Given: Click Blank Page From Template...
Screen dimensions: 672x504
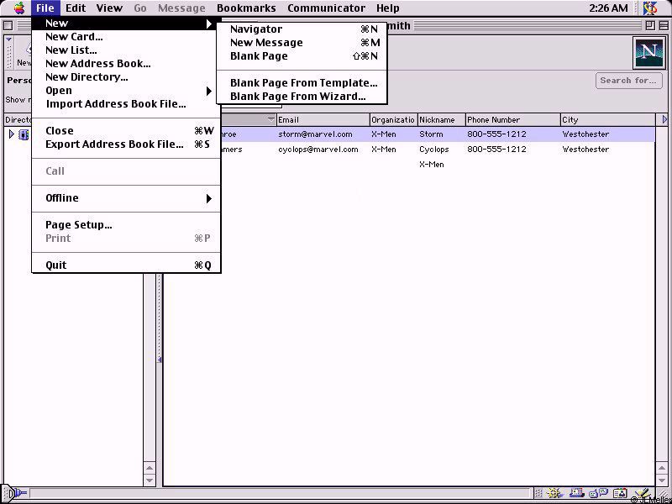Looking at the screenshot, I should click(303, 83).
